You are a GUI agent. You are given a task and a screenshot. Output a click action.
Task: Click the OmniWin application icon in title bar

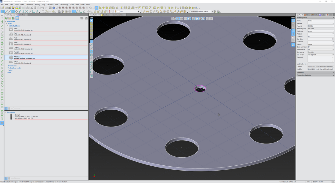(1, 2)
